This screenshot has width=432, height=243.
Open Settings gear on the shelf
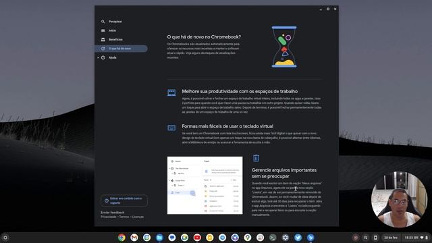(x=285, y=238)
